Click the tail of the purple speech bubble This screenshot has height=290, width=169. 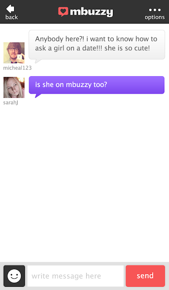tap(38, 96)
